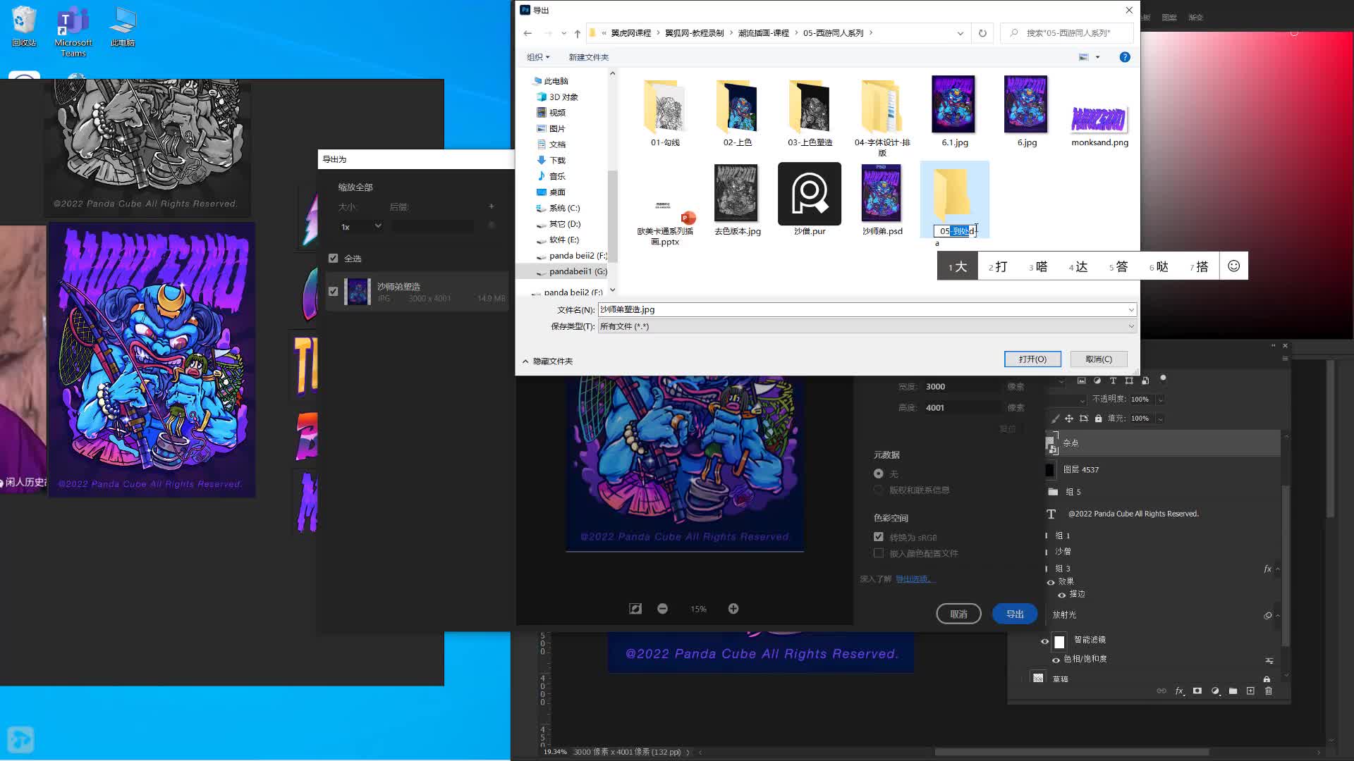Open Microsoft Teams desktop shortcut
Screen dimensions: 1354x761
[x=73, y=31]
